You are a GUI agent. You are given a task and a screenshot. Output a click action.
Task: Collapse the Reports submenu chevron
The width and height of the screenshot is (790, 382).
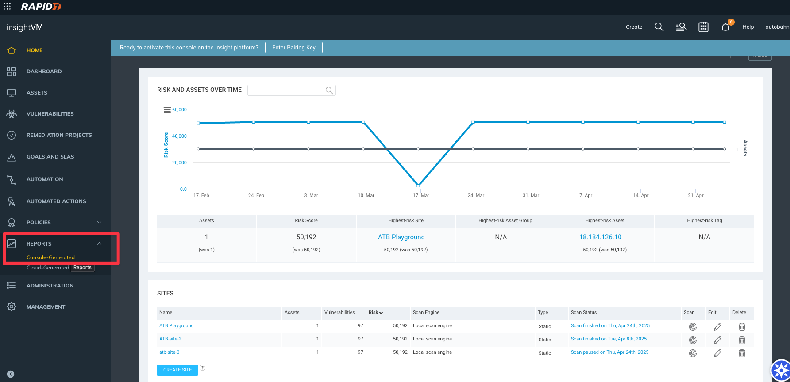tap(99, 244)
